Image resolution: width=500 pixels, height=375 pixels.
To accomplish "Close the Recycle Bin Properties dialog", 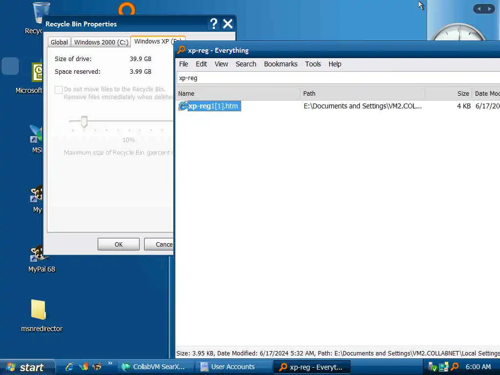I will 228,24.
